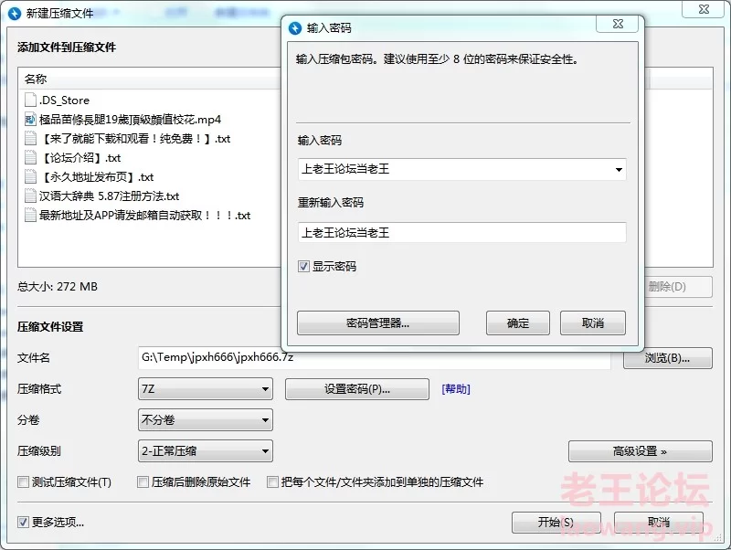
Task: Open the password history dropdown arrow
Action: (x=619, y=169)
